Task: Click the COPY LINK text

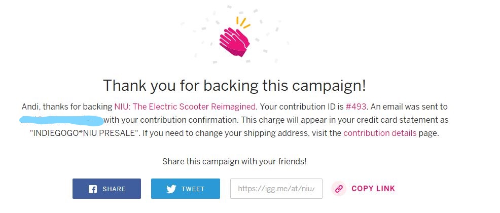Action: tap(373, 189)
